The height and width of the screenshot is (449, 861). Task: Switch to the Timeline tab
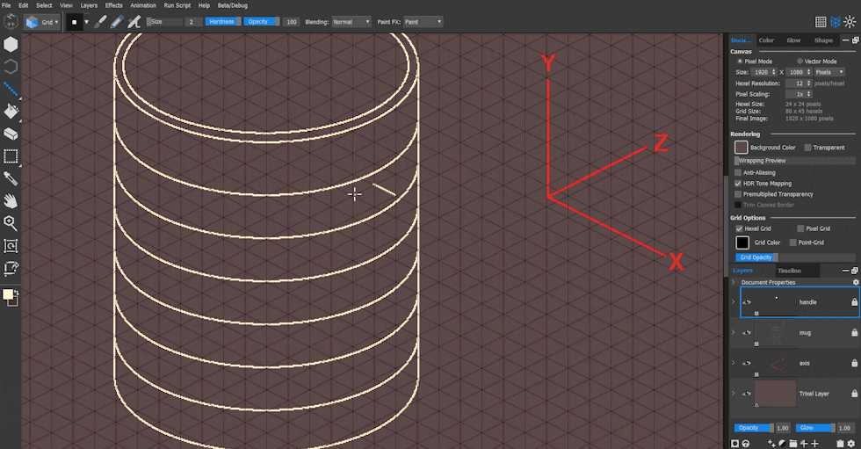click(x=788, y=271)
